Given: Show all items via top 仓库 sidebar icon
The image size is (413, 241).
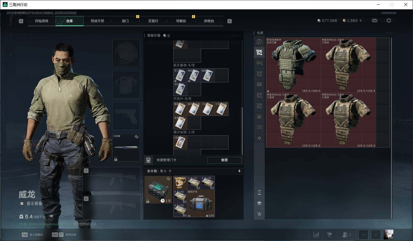Looking at the screenshot, I should 259,42.
